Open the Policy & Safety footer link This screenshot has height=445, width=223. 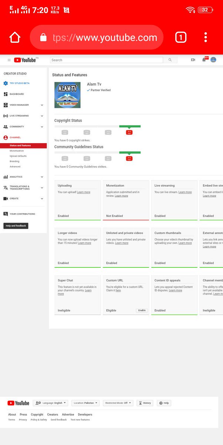coord(39,420)
